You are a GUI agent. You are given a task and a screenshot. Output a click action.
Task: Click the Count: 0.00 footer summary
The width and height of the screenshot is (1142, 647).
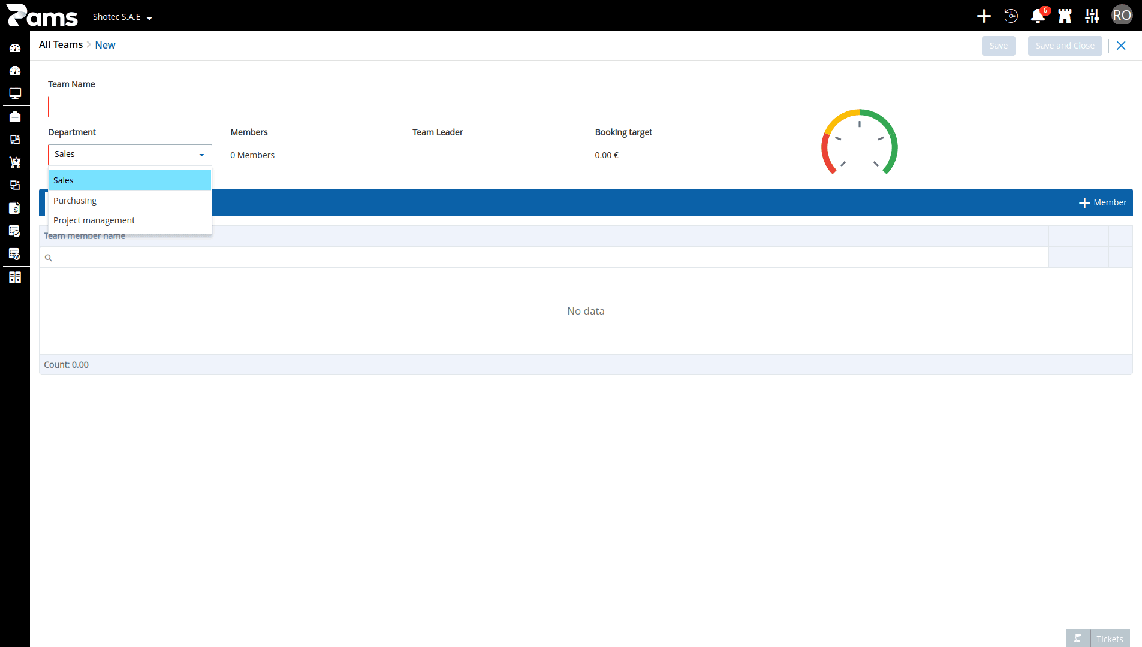tap(66, 365)
